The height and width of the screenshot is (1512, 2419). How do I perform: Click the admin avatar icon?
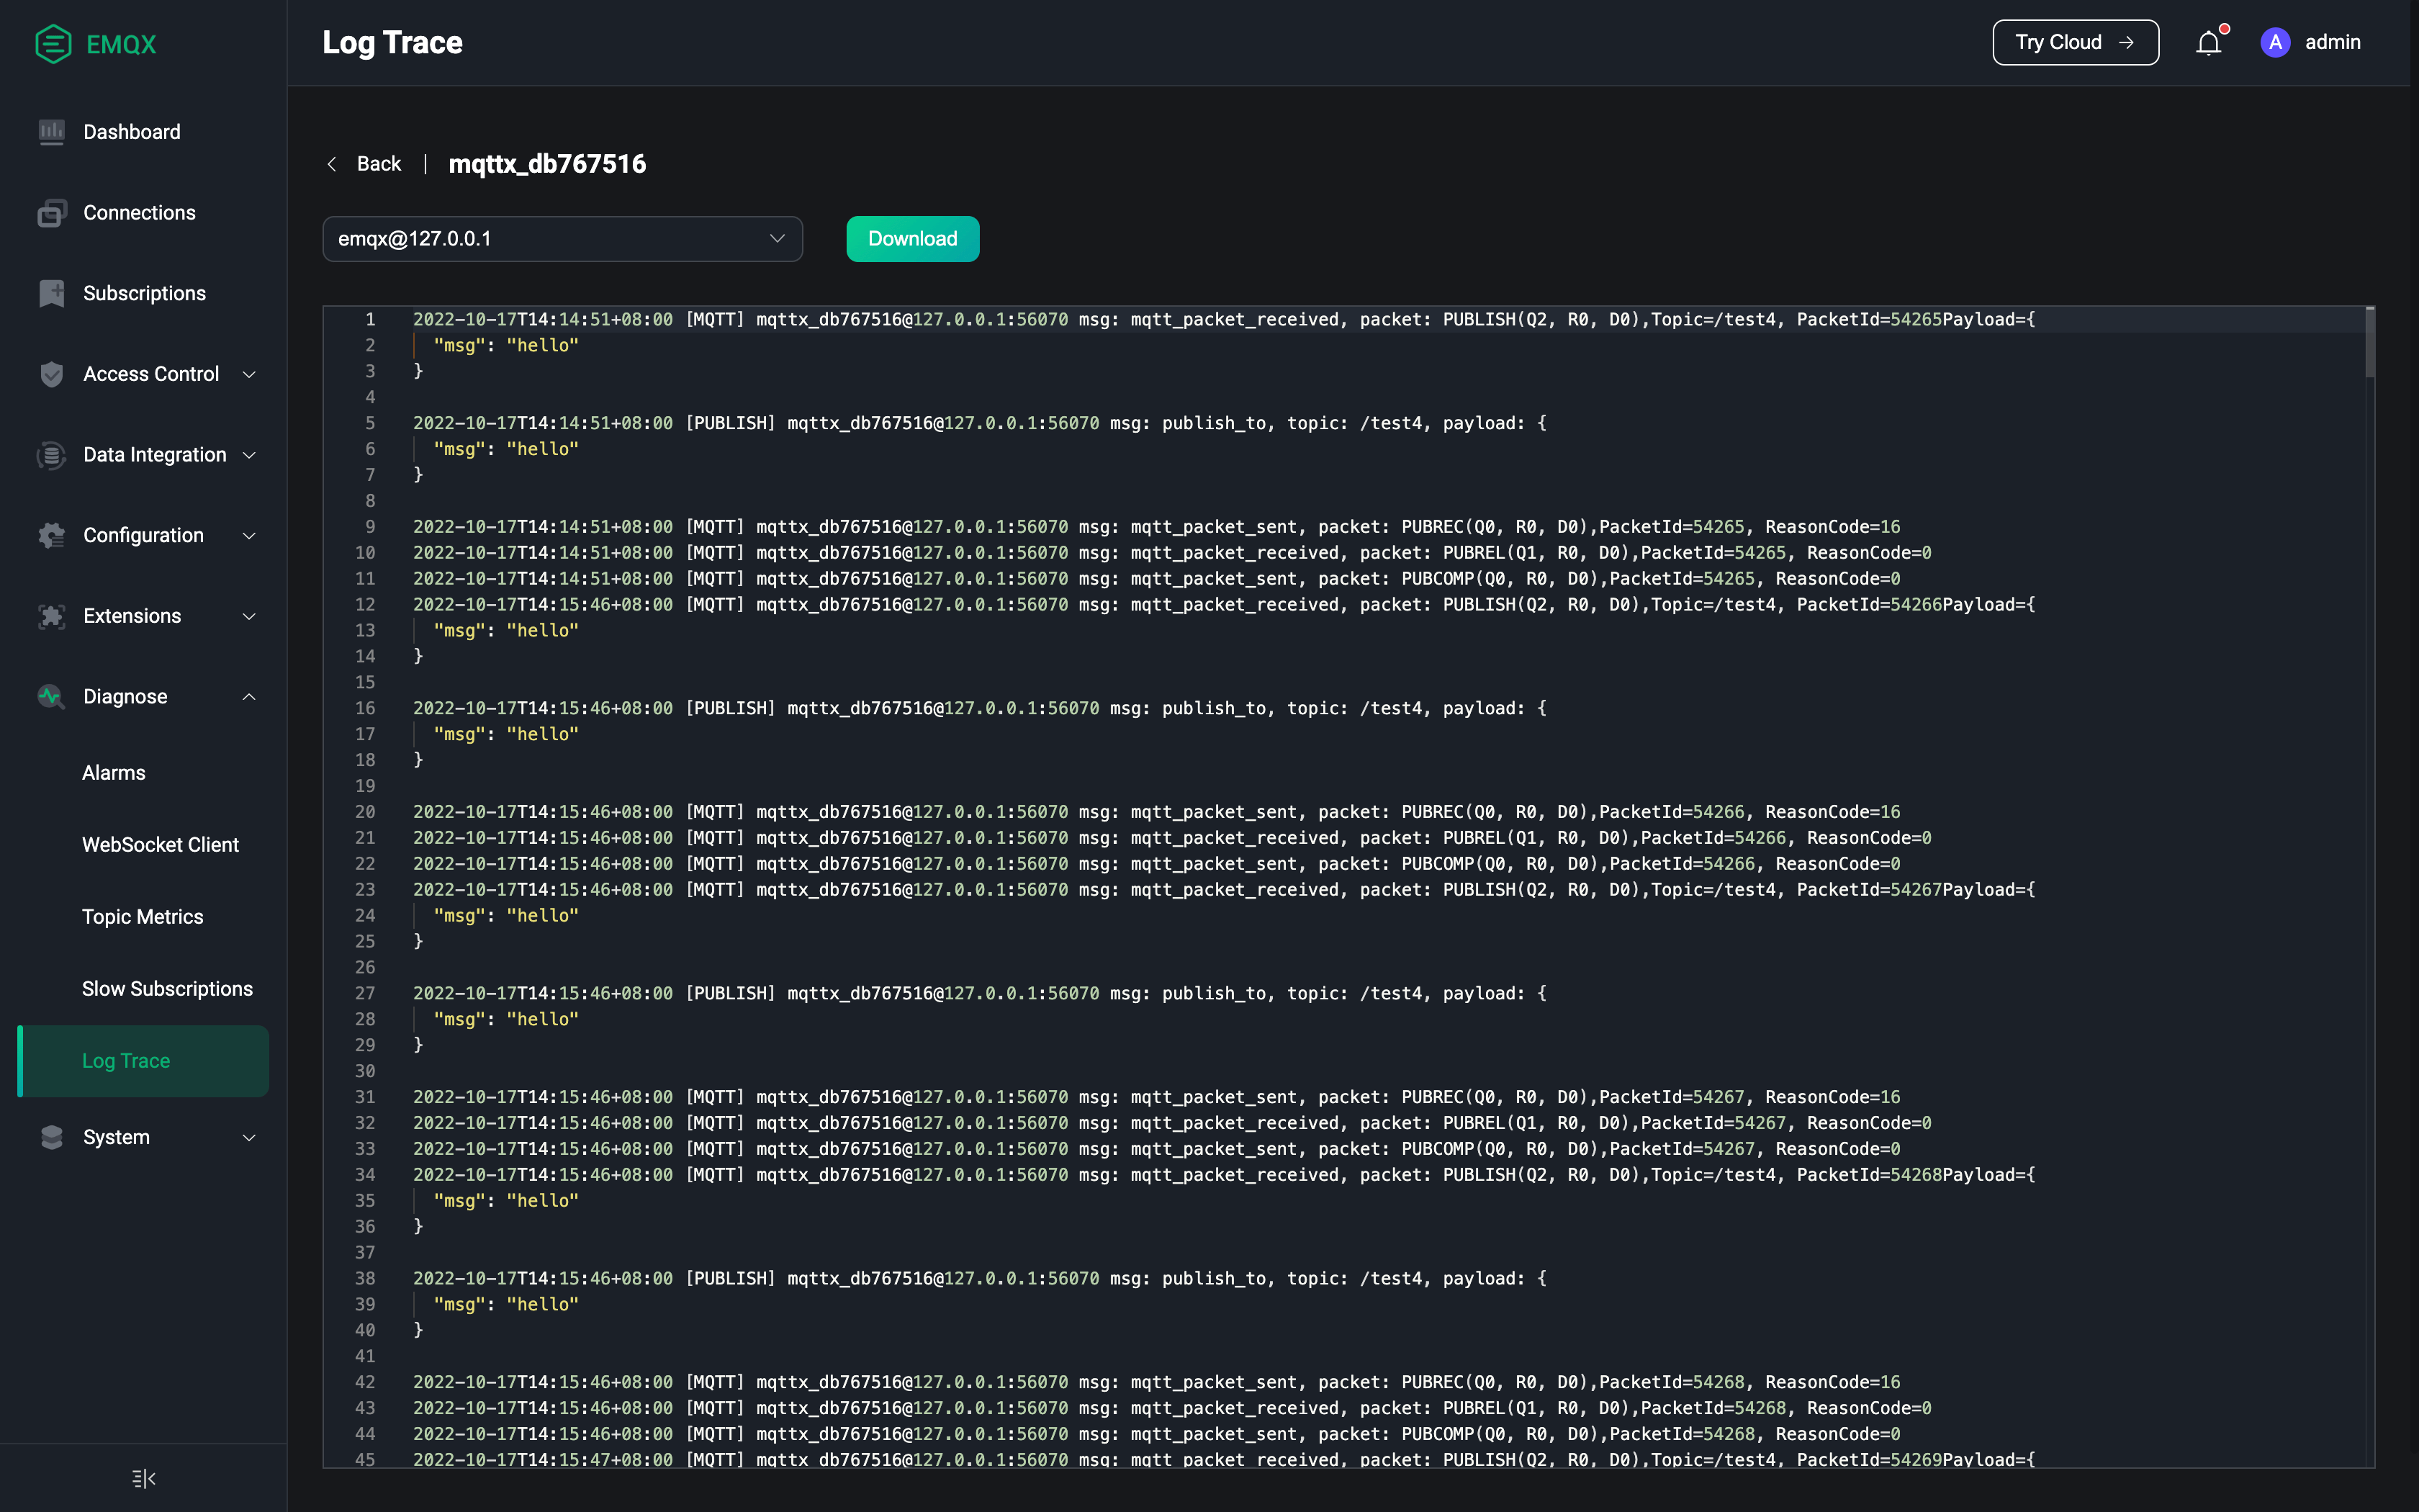click(2275, 43)
